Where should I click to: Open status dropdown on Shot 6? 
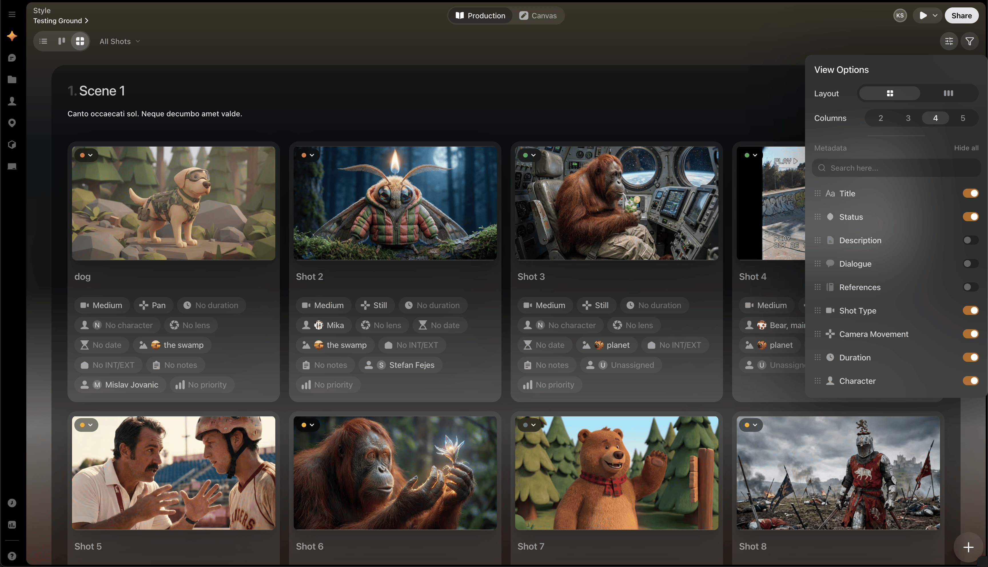pyautogui.click(x=308, y=425)
